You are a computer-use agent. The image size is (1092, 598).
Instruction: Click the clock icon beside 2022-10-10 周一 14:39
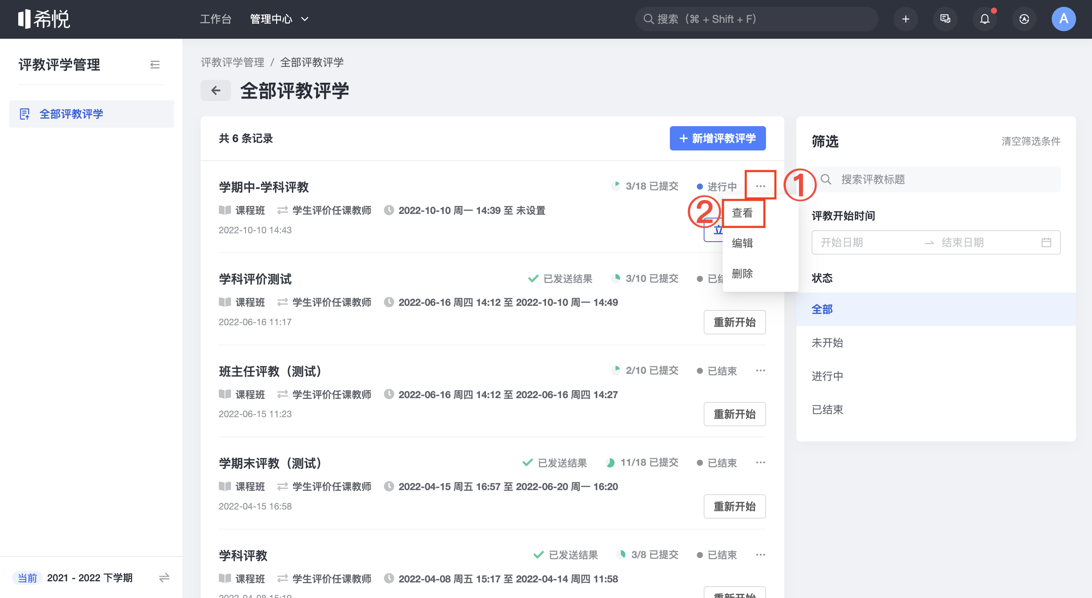(x=389, y=210)
